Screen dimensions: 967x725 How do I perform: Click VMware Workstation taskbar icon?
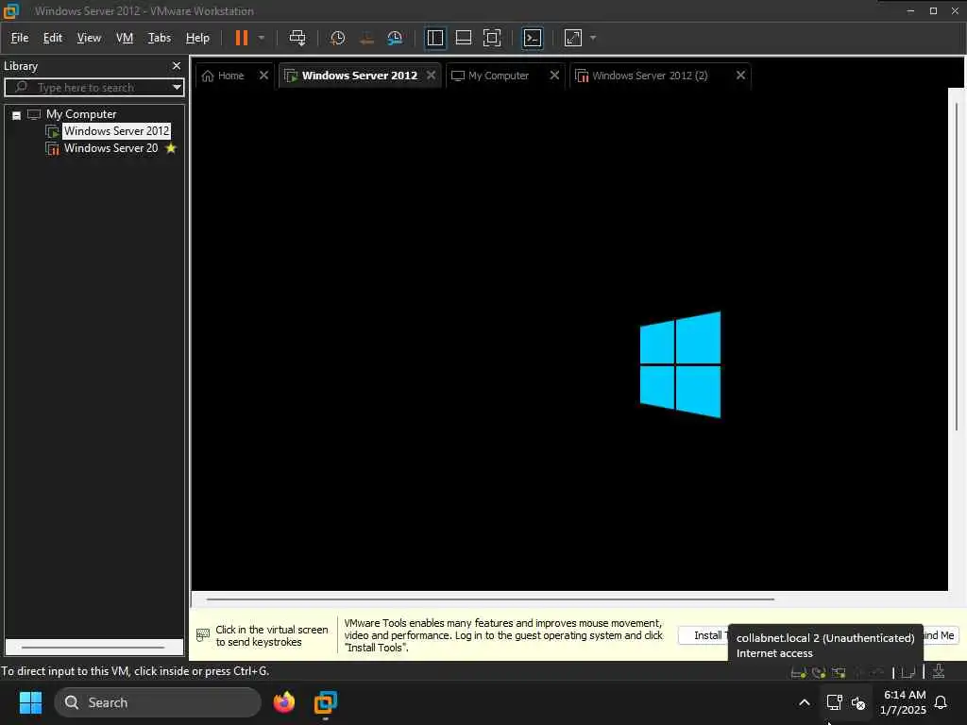tap(325, 702)
